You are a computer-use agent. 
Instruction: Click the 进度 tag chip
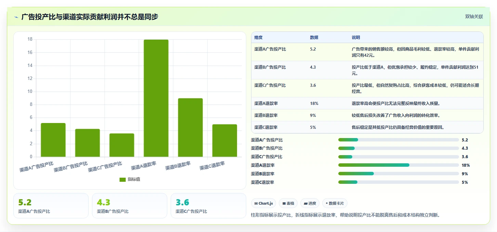310,203
